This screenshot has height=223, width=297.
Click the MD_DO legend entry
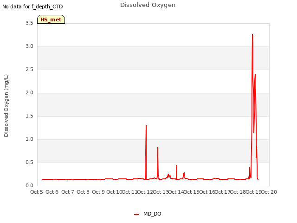click(x=148, y=214)
